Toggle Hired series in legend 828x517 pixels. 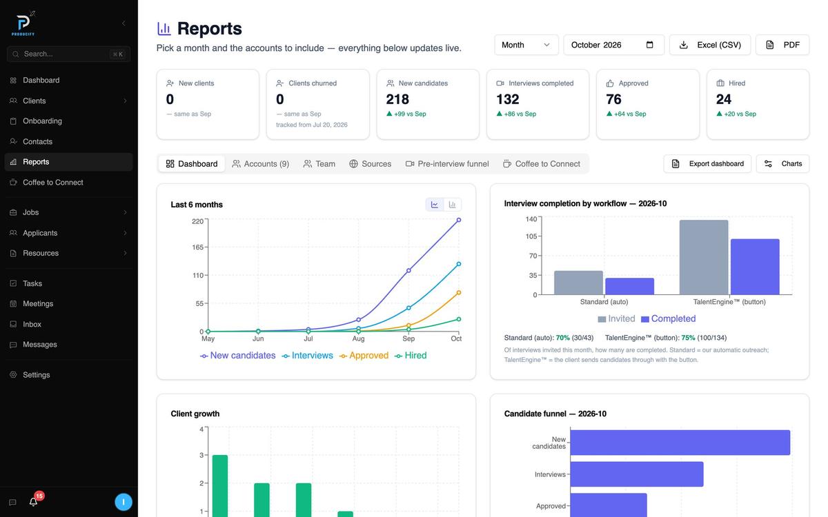(x=411, y=356)
